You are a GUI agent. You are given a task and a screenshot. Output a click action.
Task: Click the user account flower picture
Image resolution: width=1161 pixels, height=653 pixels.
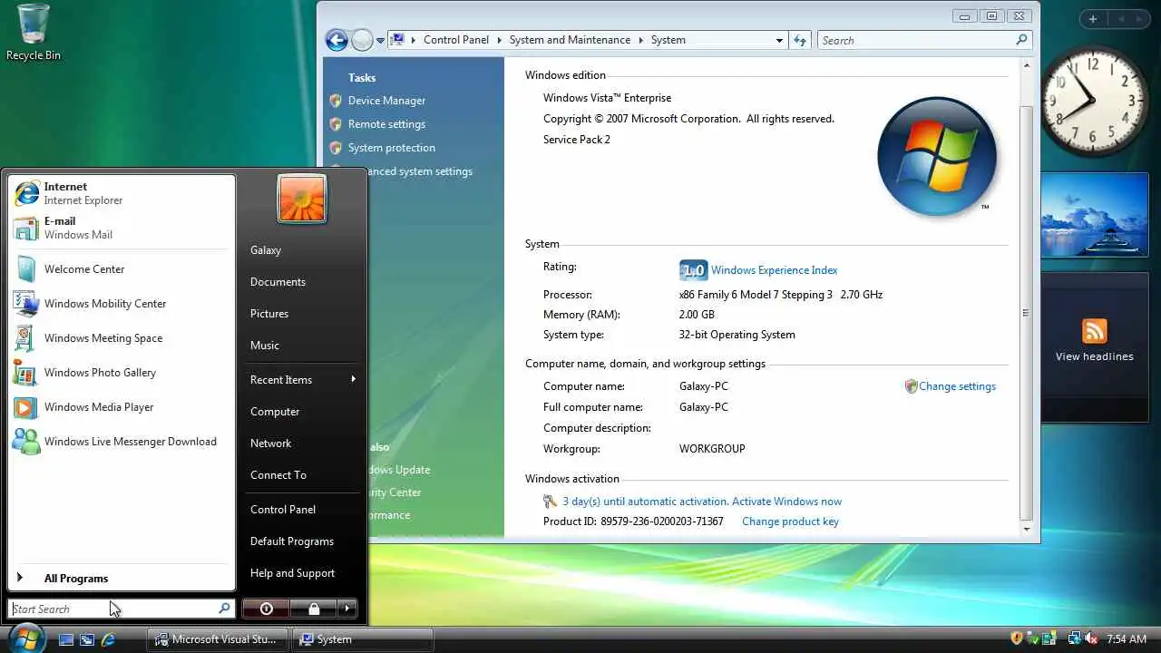click(x=301, y=199)
